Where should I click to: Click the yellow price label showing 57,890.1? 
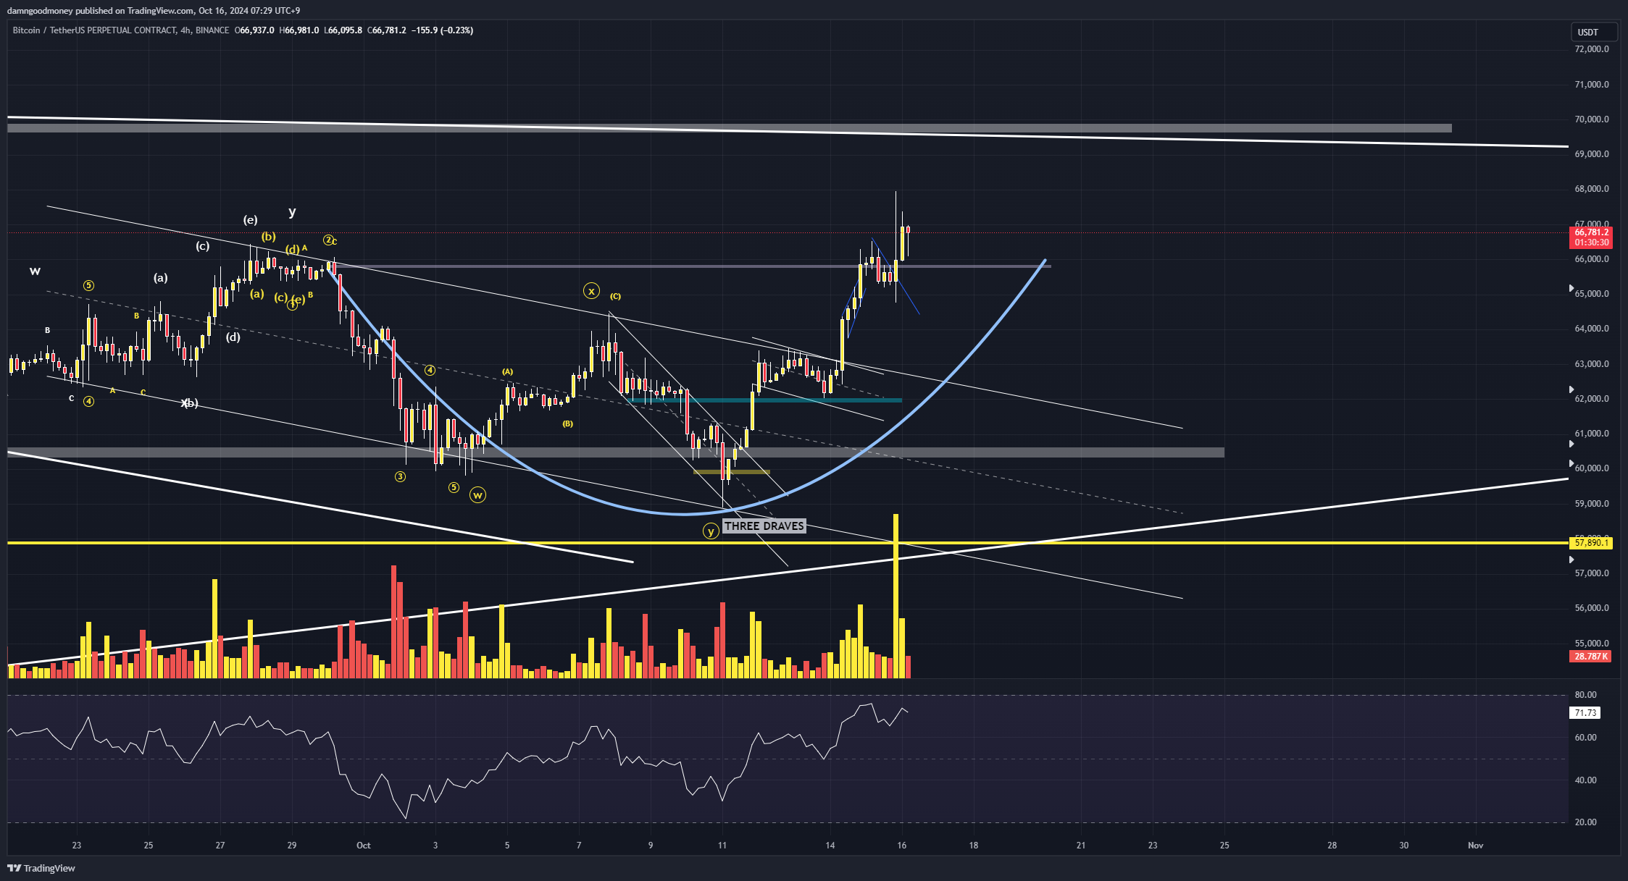pyautogui.click(x=1591, y=541)
